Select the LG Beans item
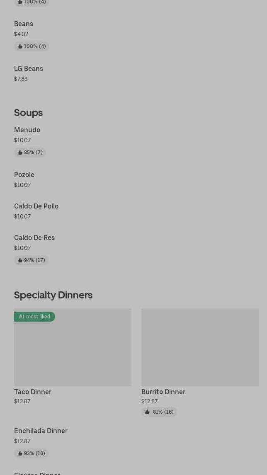 click(x=29, y=68)
